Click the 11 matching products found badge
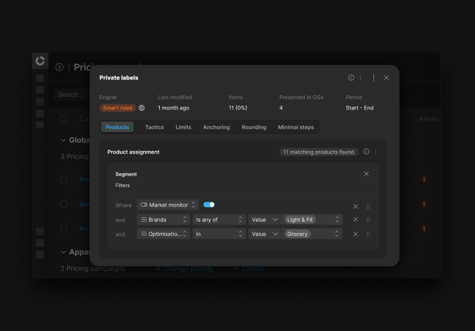475x331 pixels. click(319, 152)
